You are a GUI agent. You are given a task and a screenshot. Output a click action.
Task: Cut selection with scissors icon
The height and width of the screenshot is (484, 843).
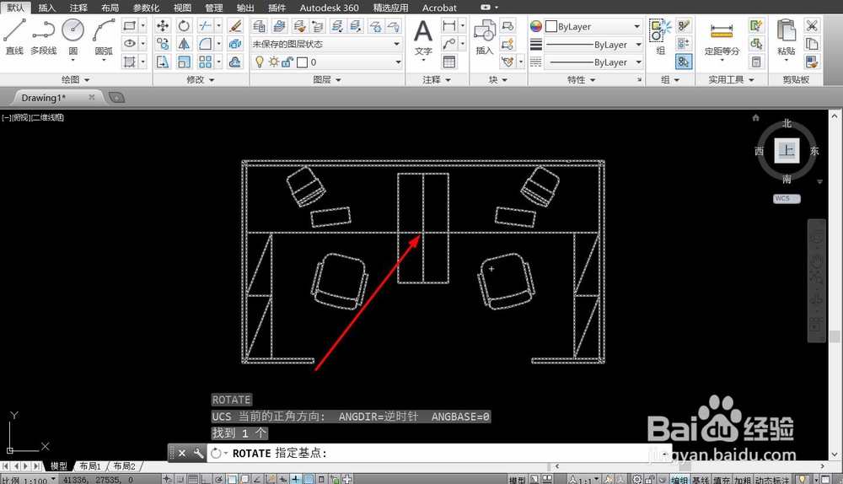coord(812,26)
